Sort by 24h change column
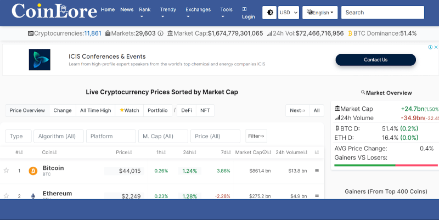 [x=189, y=153]
